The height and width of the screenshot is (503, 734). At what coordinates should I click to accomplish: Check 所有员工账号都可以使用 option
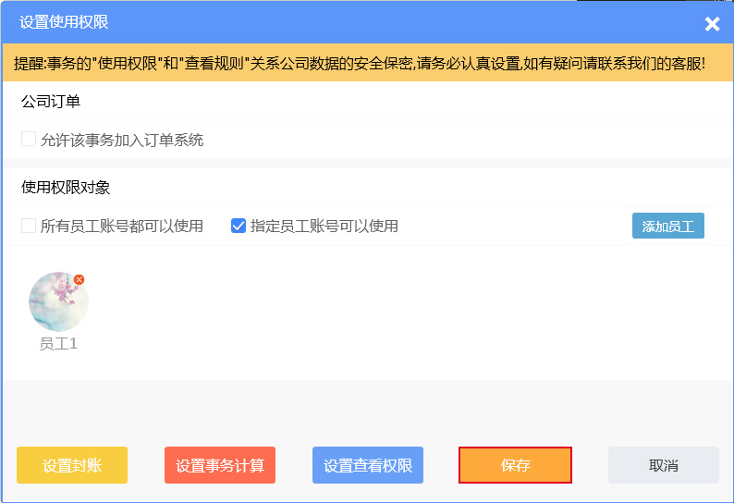(x=29, y=226)
